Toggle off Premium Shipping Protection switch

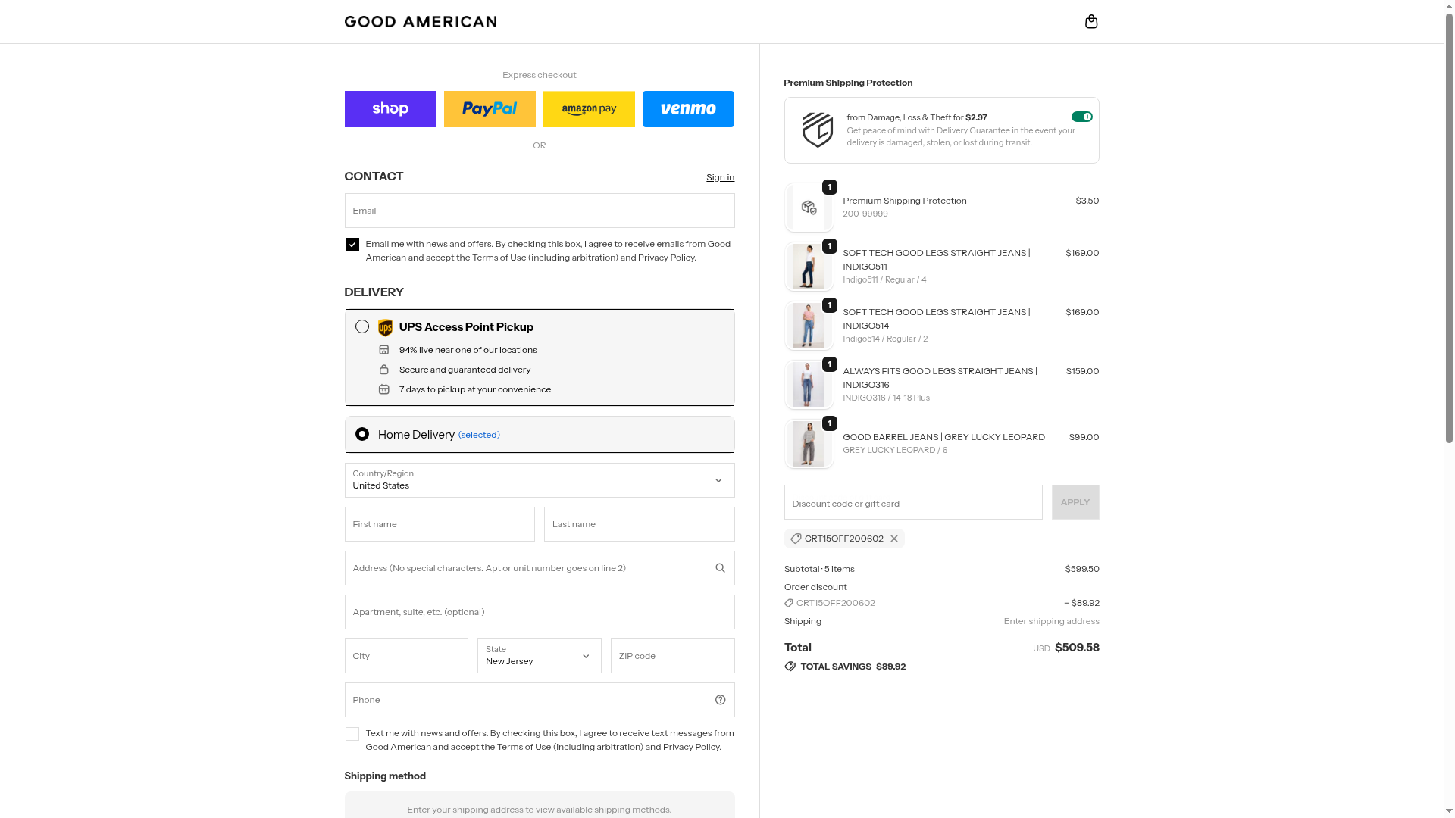pyautogui.click(x=1081, y=117)
